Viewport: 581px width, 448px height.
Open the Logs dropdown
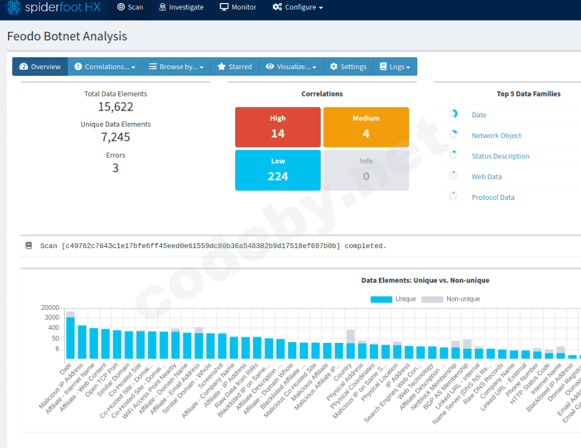tap(395, 67)
